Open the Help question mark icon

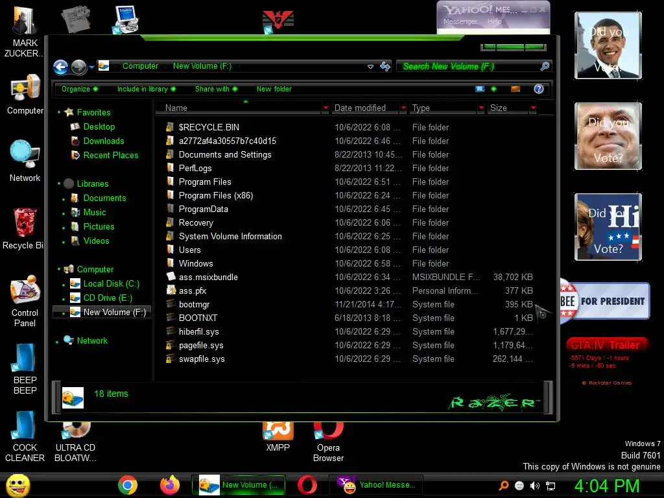[x=539, y=89]
